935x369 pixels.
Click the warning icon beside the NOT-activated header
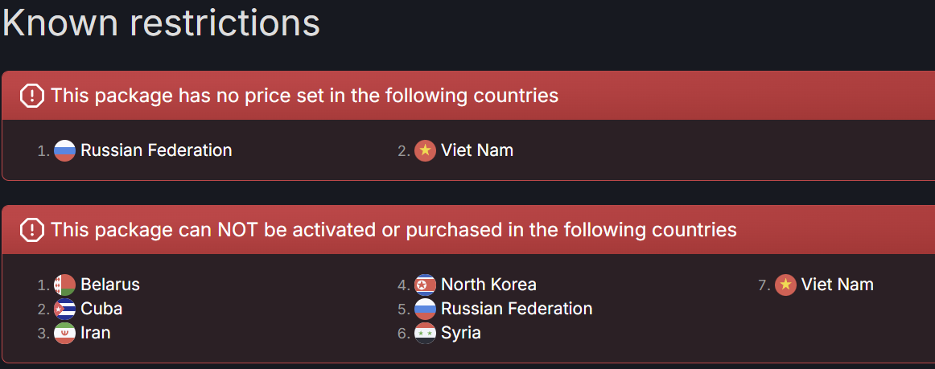[x=31, y=231]
